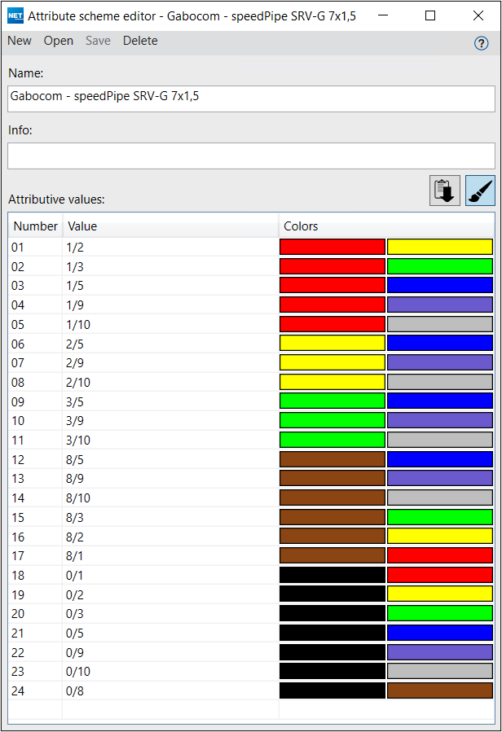
Task: Click the purple swatch in row 04
Action: tap(440, 305)
